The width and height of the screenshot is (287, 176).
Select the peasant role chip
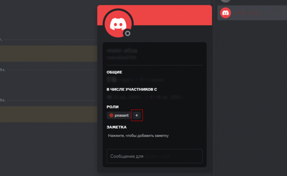click(x=119, y=115)
